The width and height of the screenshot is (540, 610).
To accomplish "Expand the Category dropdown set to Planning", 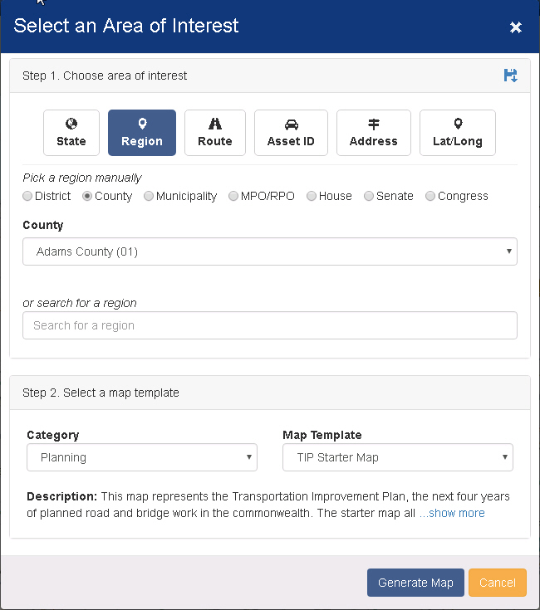I will (x=141, y=457).
